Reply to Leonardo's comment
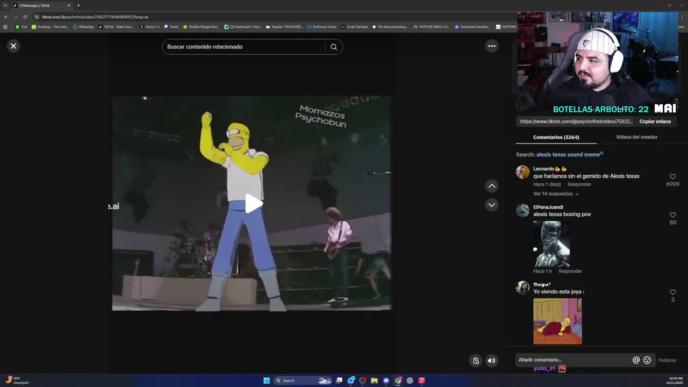Image resolution: width=688 pixels, height=387 pixels. coord(579,184)
